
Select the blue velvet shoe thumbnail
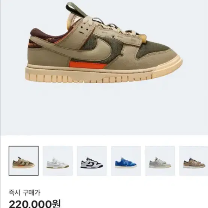(x=126, y=161)
